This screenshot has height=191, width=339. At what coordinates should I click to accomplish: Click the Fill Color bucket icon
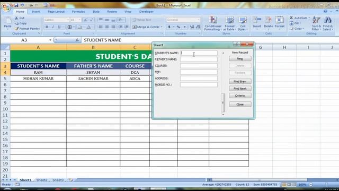80,27
